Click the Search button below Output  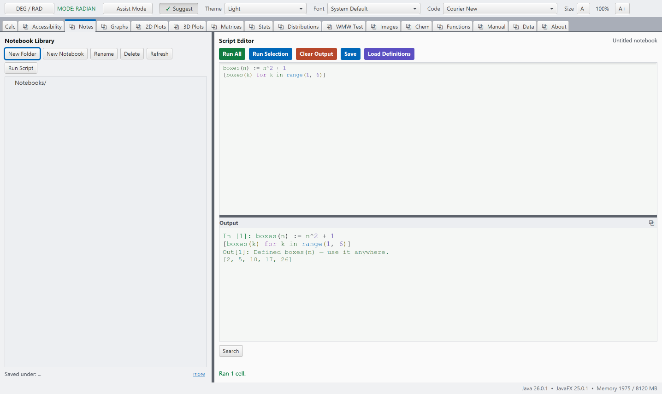point(231,351)
